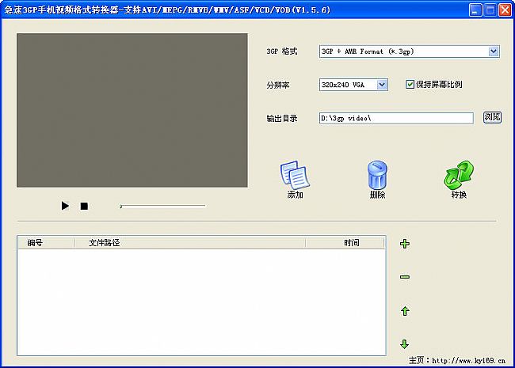Screen dimensions: 515x368
Task: Stop the video preview playback
Action: click(x=84, y=206)
